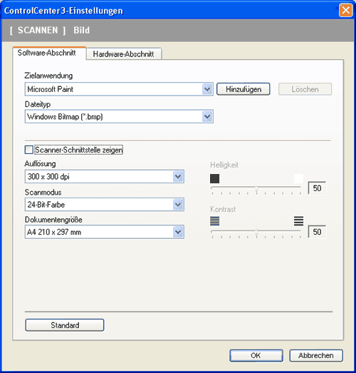Screen dimensions: 356x373
Task: Click the Hinzufügen button
Action: 244,89
